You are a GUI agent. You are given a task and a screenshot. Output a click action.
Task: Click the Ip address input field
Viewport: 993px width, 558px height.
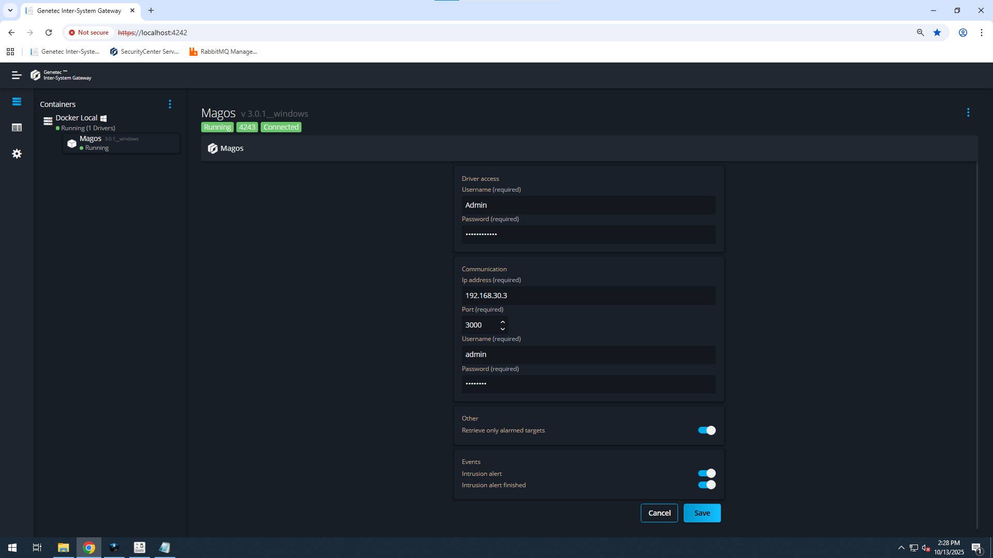588,296
